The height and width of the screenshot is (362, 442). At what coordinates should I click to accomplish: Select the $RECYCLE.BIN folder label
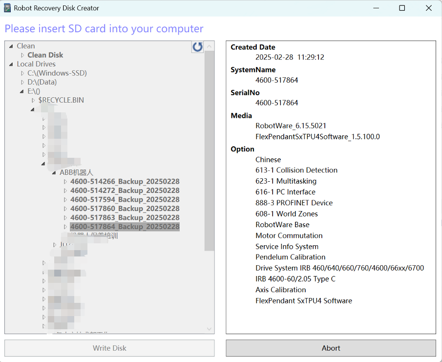pyautogui.click(x=61, y=100)
